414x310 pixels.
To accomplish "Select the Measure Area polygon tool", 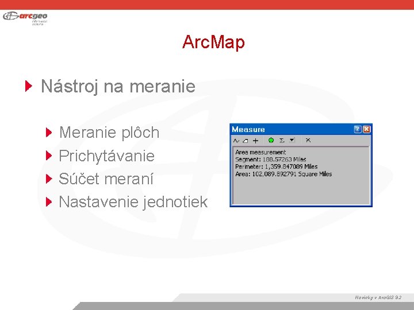I will pyautogui.click(x=246, y=141).
